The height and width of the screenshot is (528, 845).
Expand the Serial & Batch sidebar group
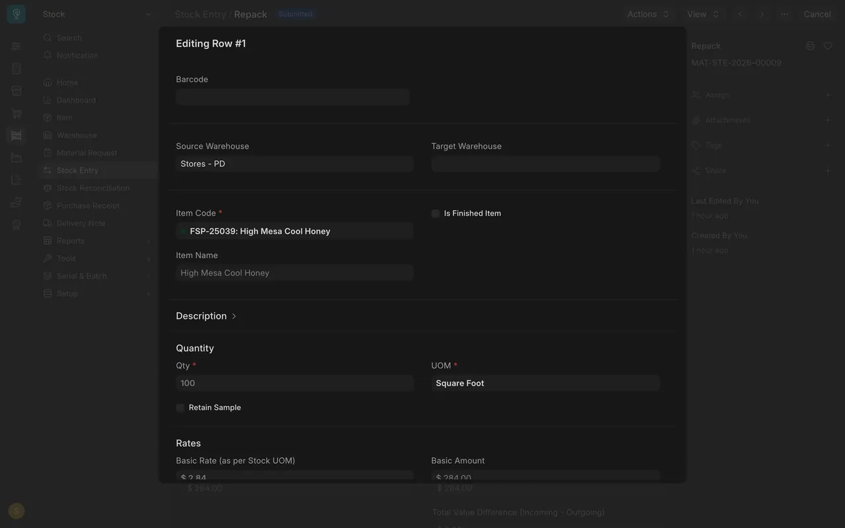point(98,276)
